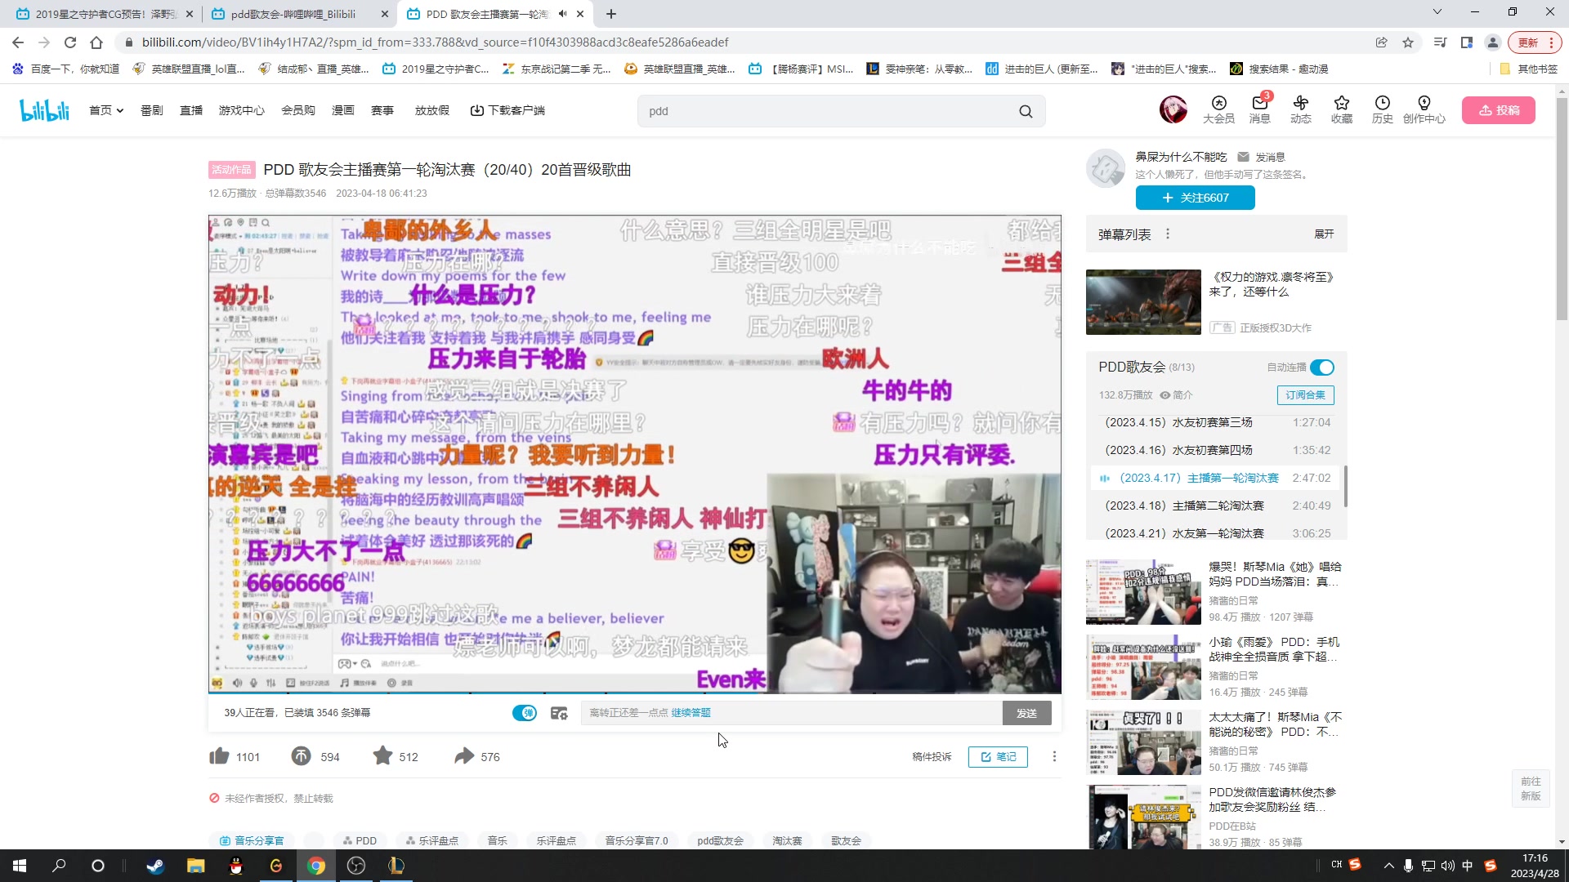Click the share arrow icon showing 576

point(463,756)
